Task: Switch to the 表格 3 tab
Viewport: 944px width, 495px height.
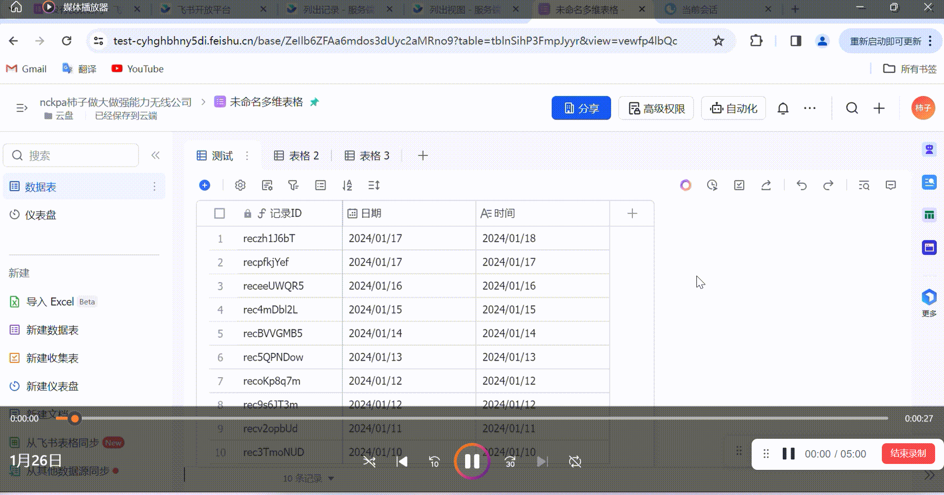Action: 367,156
